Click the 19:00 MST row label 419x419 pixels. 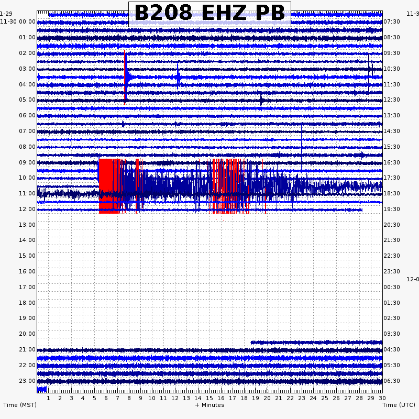pyautogui.click(x=27, y=318)
